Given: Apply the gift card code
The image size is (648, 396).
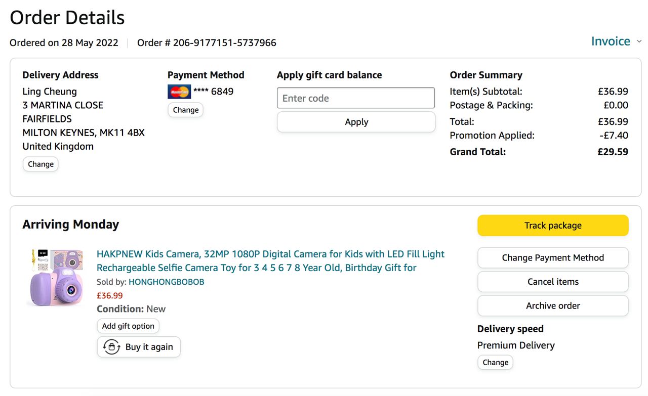Looking at the screenshot, I should pos(356,122).
